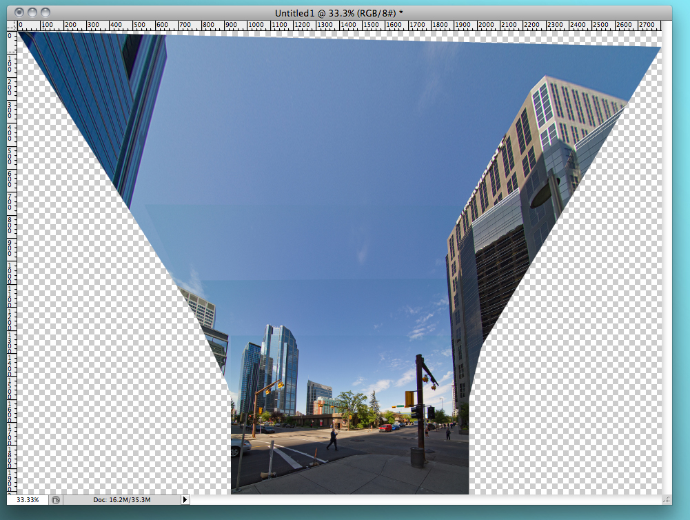
Task: Click the trash can beside the signal pole
Action: pos(417,457)
